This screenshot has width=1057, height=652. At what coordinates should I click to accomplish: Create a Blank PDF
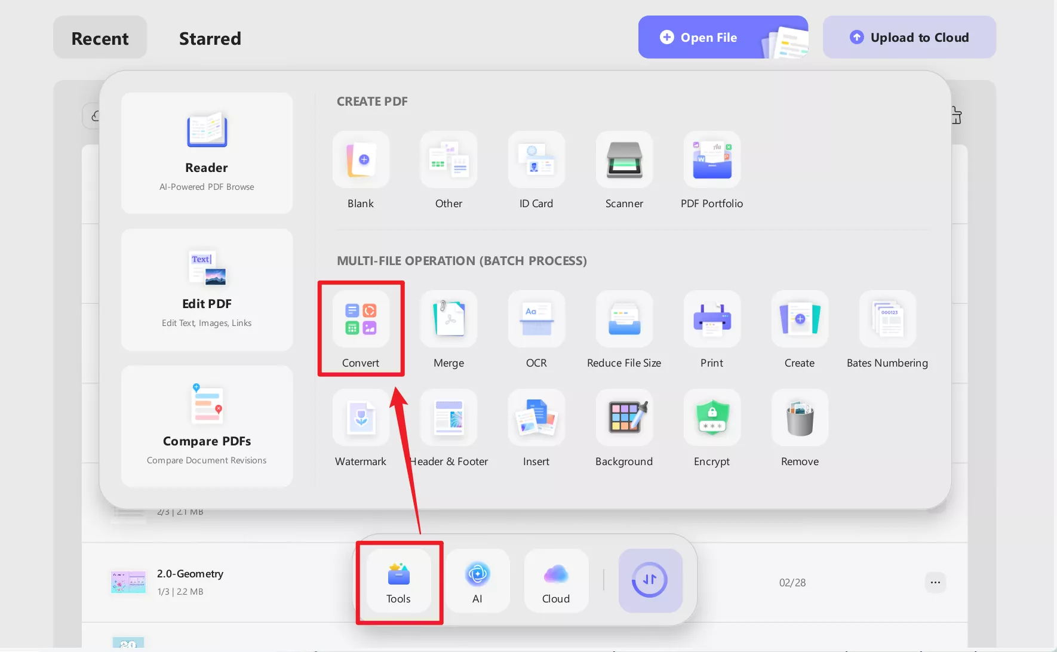[x=361, y=159]
